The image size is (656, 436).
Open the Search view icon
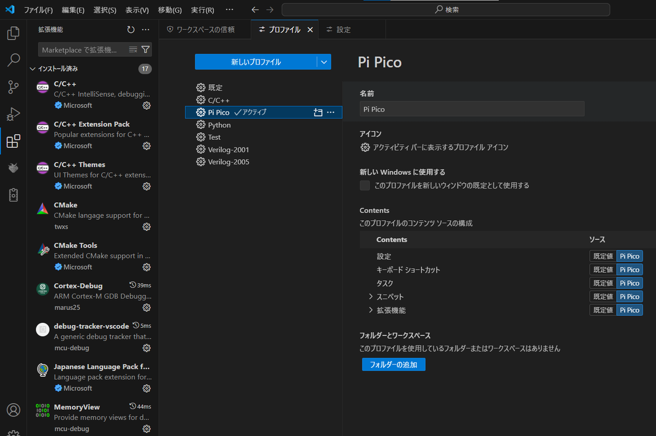[x=13, y=60]
